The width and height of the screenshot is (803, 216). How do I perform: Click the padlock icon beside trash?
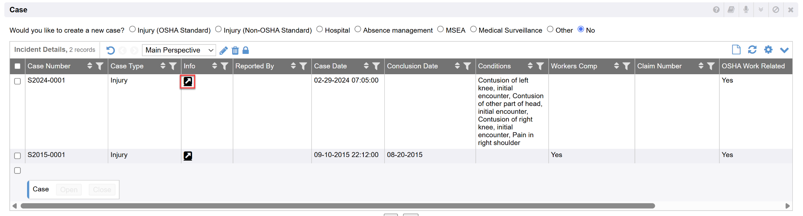(246, 50)
